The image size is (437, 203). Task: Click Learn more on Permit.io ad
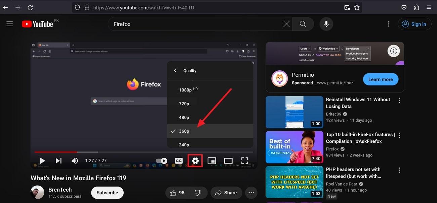381,79
